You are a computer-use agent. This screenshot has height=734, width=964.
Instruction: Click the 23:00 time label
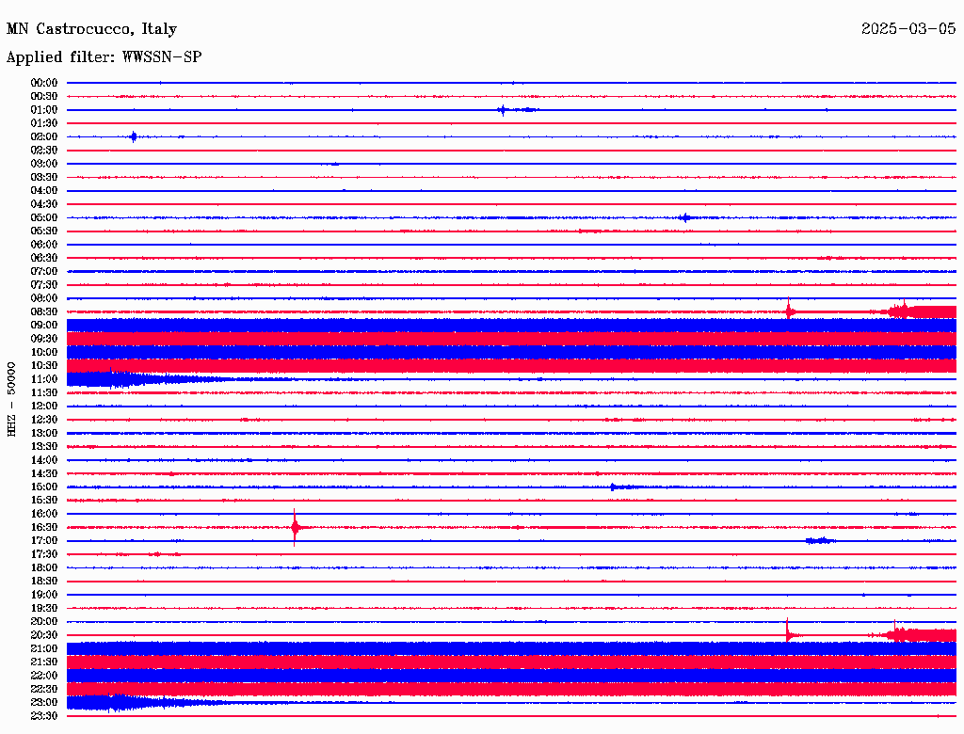(x=43, y=703)
